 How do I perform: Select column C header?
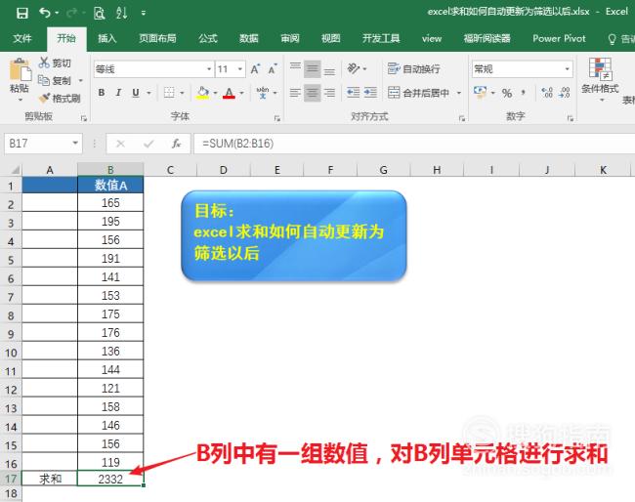point(170,170)
